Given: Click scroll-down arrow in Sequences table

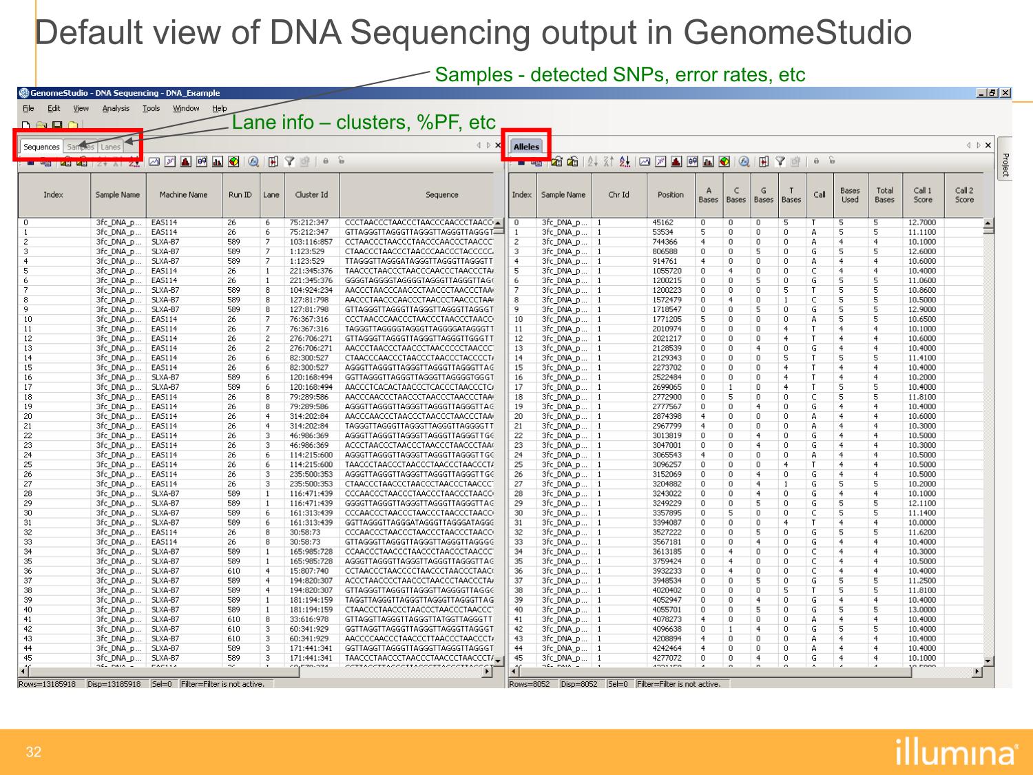Looking at the screenshot, I should click(499, 661).
